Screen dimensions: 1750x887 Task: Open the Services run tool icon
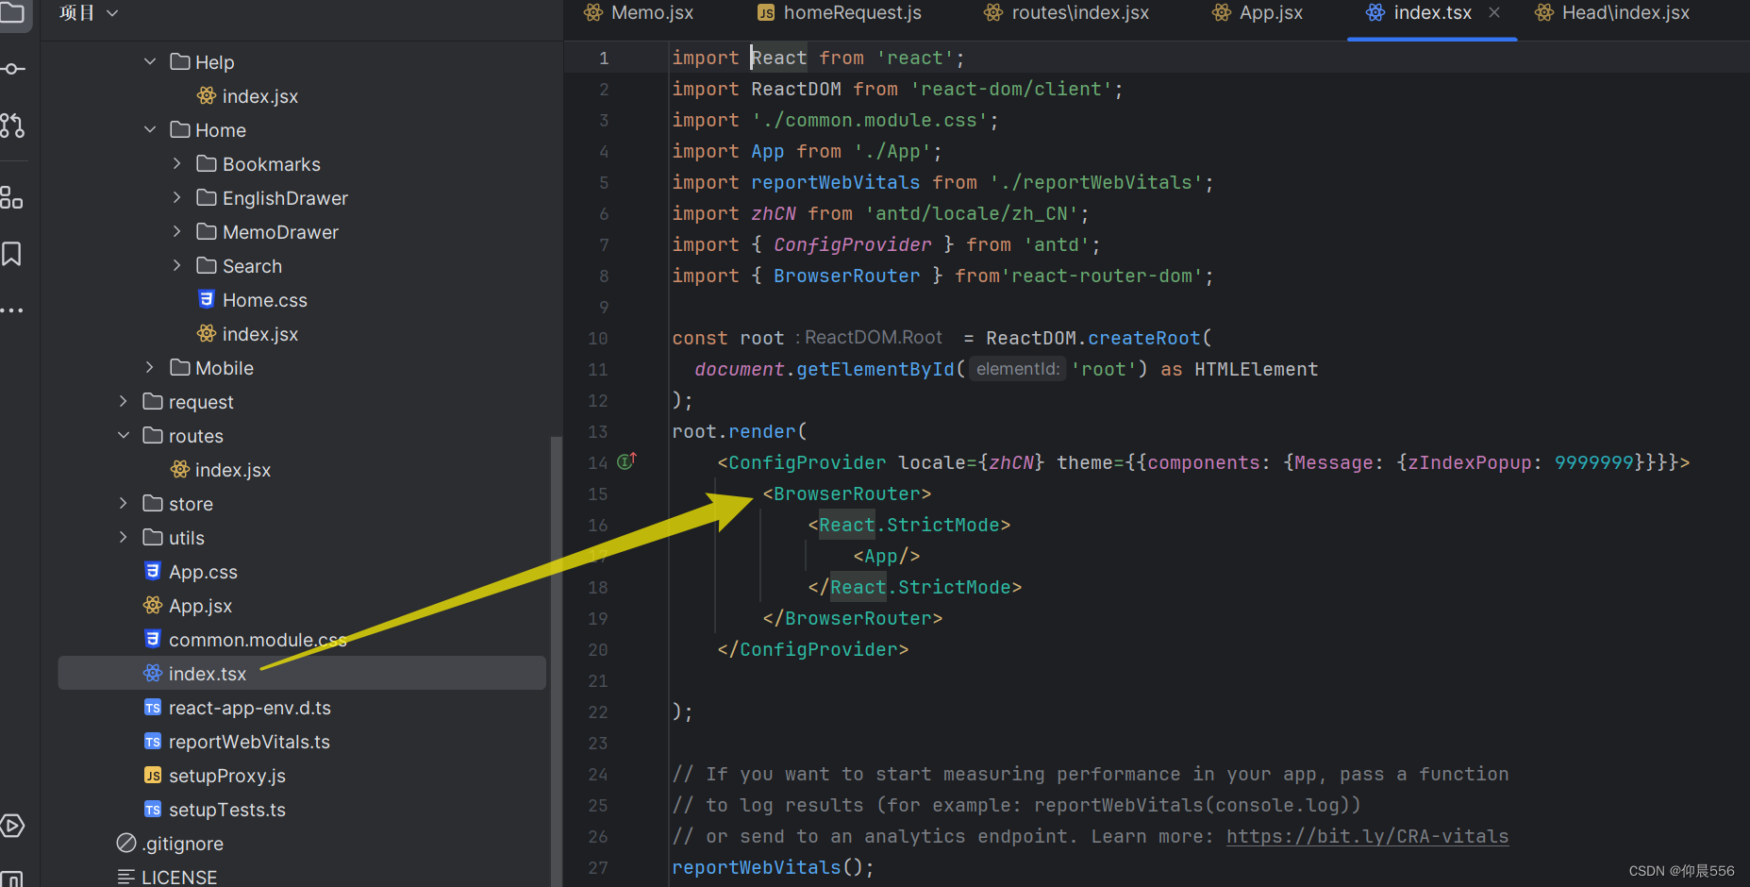12,826
